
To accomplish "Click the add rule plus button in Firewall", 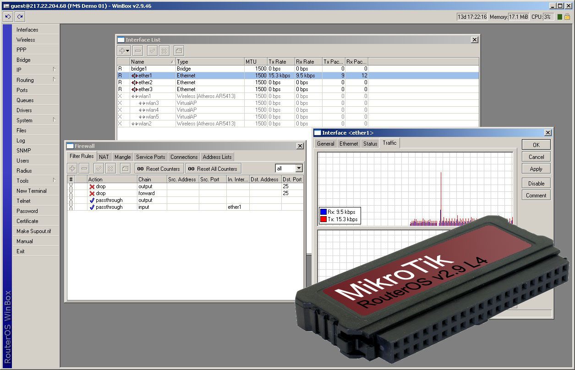I will tap(73, 168).
